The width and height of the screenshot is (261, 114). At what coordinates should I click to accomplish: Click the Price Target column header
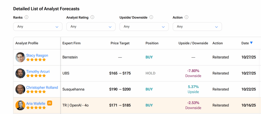pos(120,43)
